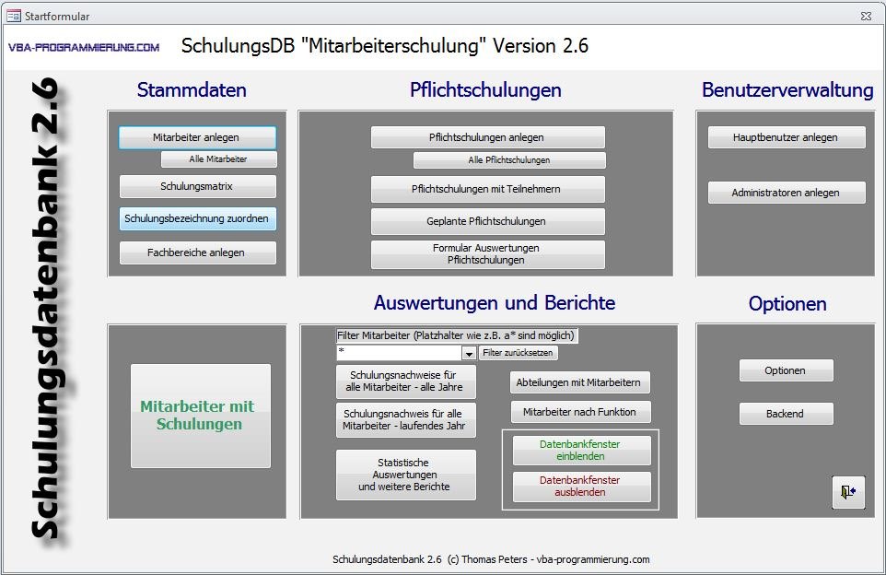Show Alle Pflichtschulungen
The width and height of the screenshot is (886, 575).
click(508, 160)
